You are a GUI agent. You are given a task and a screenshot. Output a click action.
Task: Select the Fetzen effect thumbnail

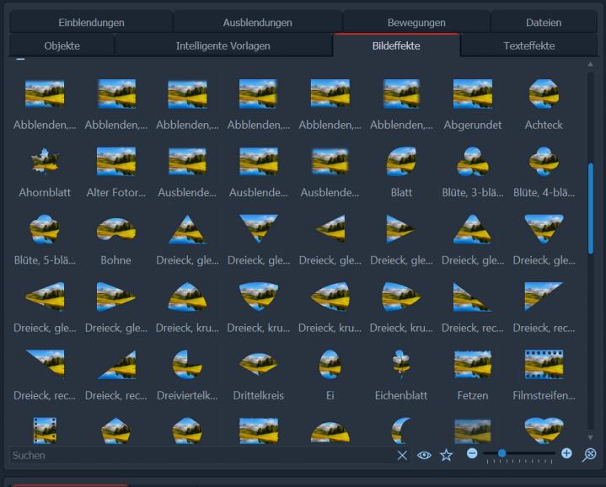coord(472,364)
